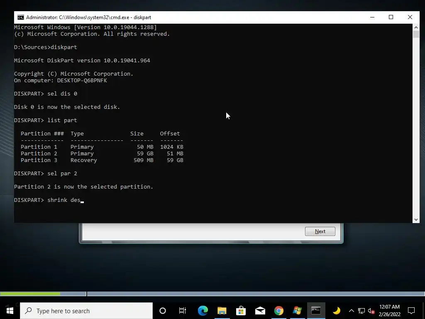
Task: Click the search magnifier icon
Action: (x=28, y=311)
